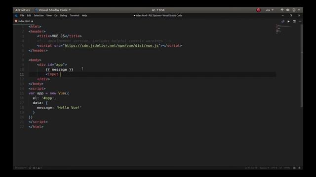Click the feedback smiley icon in status bar
The width and height of the screenshot is (316, 177).
click(x=294, y=168)
